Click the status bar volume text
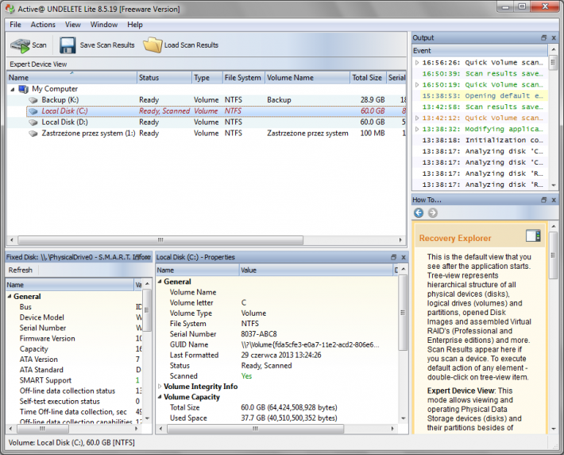564x455 pixels. (71, 442)
